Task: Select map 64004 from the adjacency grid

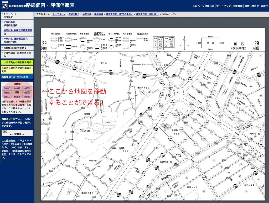Action: point(27,88)
